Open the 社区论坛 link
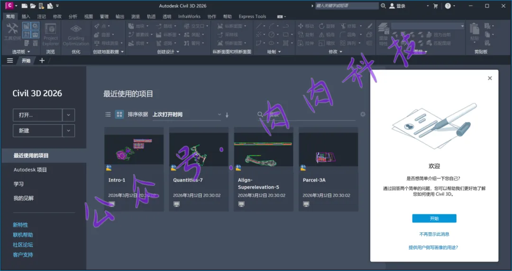 (x=23, y=245)
